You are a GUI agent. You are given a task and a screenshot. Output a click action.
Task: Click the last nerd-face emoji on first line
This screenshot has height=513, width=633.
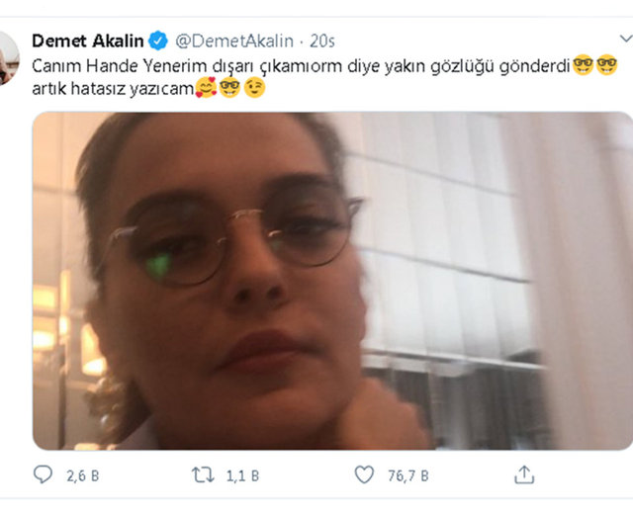[606, 64]
